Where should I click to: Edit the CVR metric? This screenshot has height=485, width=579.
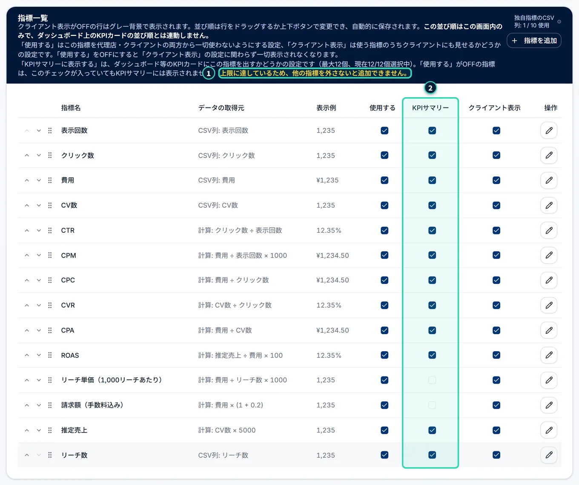coord(549,305)
